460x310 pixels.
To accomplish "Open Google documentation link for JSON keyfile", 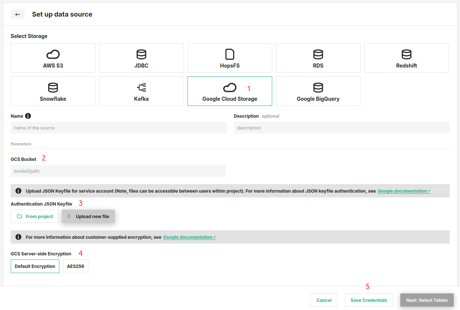I will coord(404,191).
